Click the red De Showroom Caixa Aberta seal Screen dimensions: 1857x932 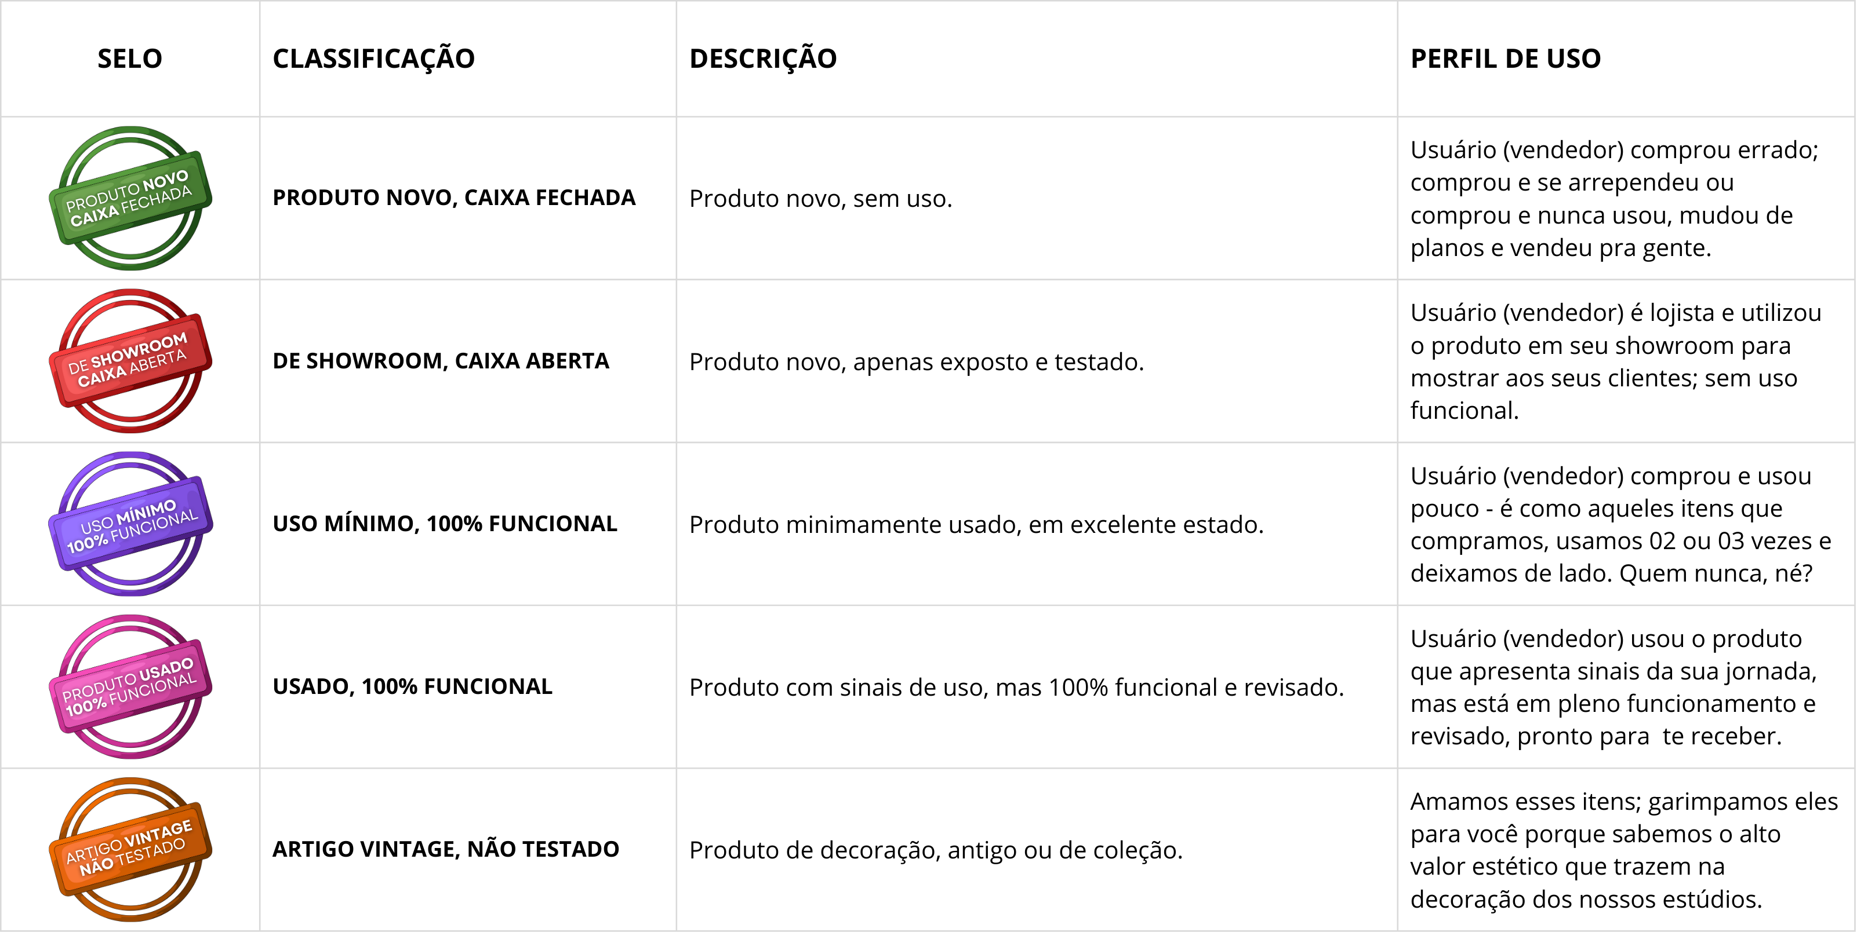pyautogui.click(x=130, y=361)
